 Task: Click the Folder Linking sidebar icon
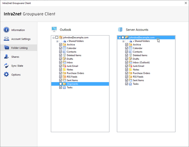pos(6,48)
